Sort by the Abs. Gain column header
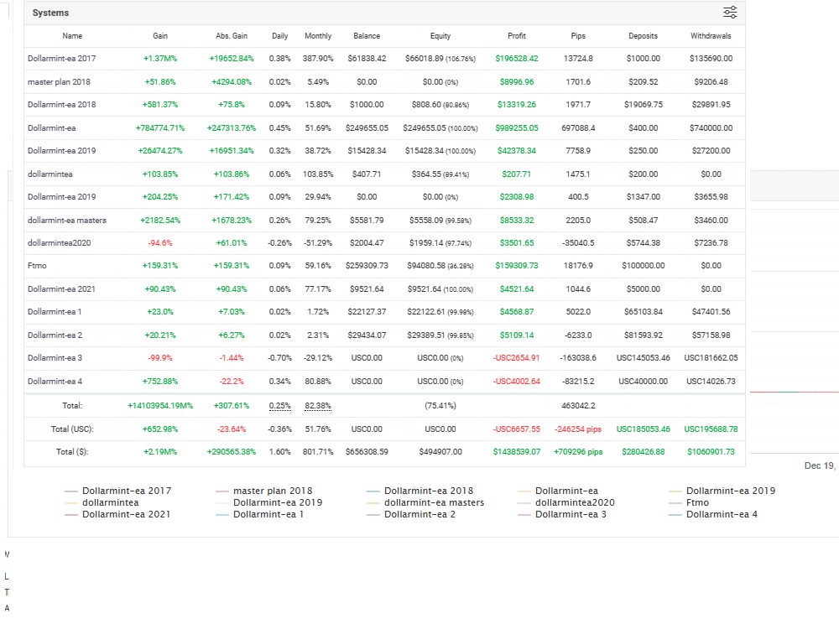The height and width of the screenshot is (629, 839). (x=232, y=36)
